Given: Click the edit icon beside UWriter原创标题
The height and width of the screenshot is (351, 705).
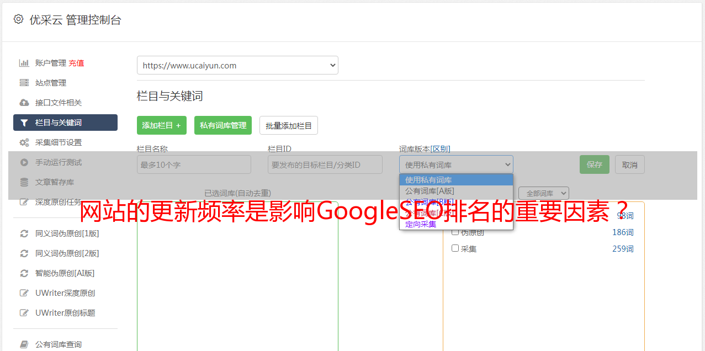Looking at the screenshot, I should click(24, 313).
